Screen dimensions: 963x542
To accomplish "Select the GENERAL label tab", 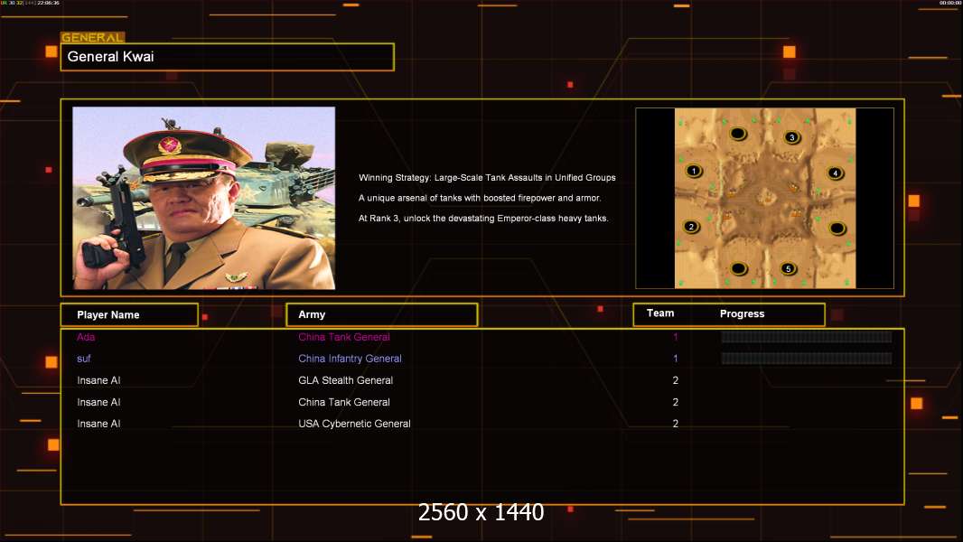I will point(93,37).
